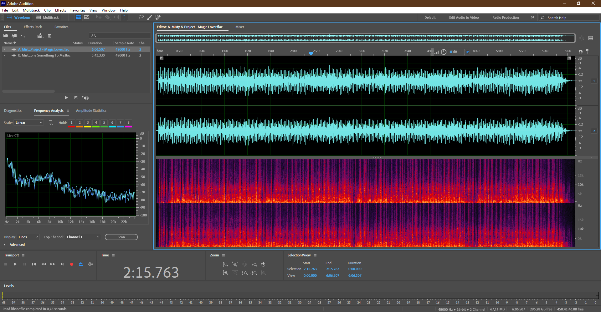The height and width of the screenshot is (312, 601).
Task: Select the Spot Healing Brush tool
Action: pyautogui.click(x=158, y=17)
